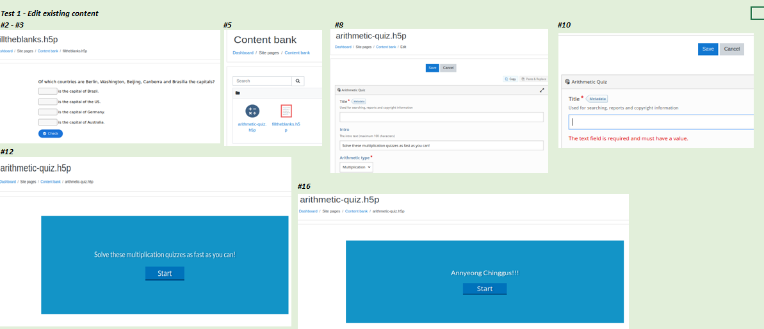764x329 pixels.
Task: Click Content bank breadcrumb link in step #5
Action: coord(297,52)
